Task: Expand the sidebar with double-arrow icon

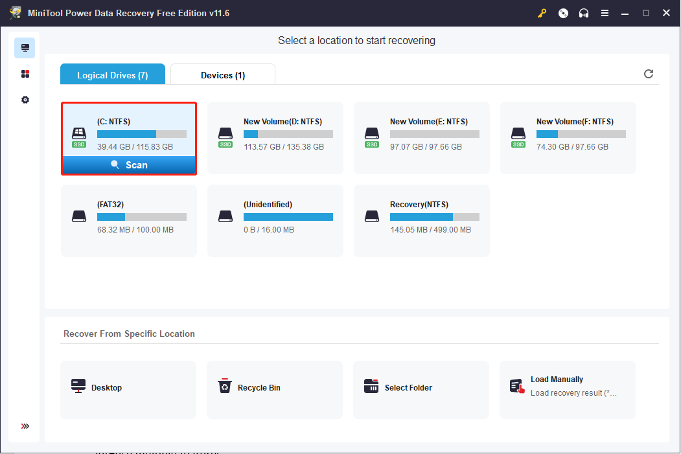Action: pyautogui.click(x=25, y=426)
